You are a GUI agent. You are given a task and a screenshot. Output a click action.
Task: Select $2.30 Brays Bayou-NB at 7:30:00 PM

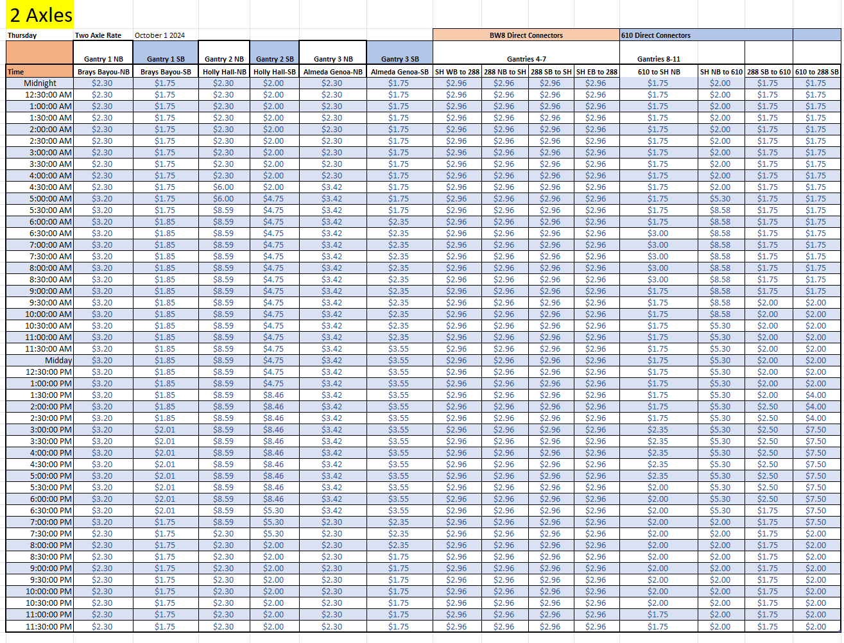pos(103,534)
